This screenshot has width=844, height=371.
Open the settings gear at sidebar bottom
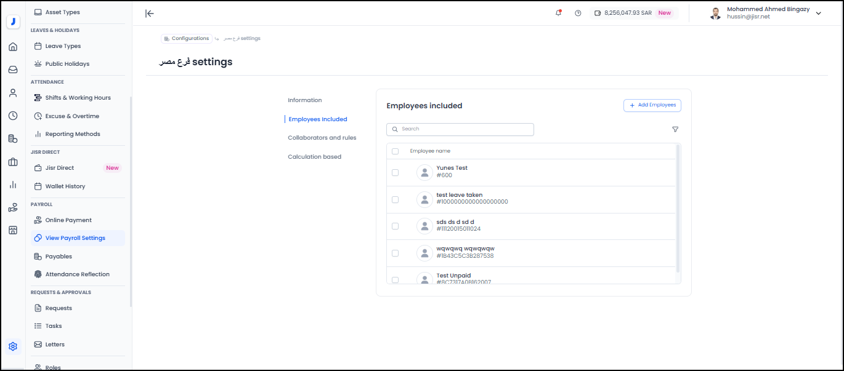(x=12, y=346)
